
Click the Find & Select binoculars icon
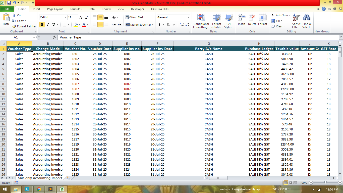(307, 18)
